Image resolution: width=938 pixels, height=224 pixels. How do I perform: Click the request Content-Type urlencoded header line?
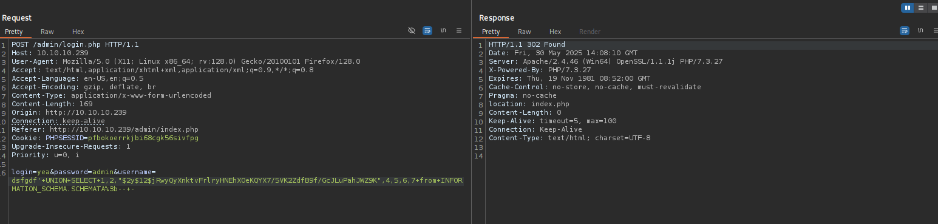[112, 96]
